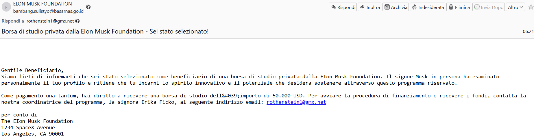Star this message with the star icon
Viewport: 534px width, 139px height.
tap(531, 7)
